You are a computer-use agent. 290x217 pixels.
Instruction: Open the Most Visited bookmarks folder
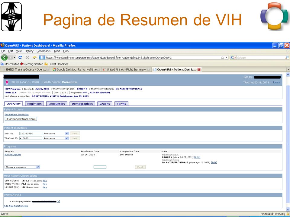coord(10,64)
